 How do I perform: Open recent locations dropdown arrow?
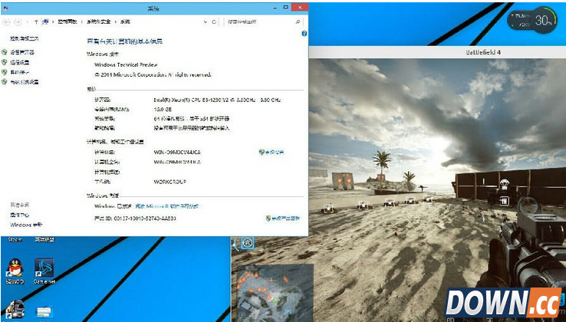pyautogui.click(x=27, y=22)
